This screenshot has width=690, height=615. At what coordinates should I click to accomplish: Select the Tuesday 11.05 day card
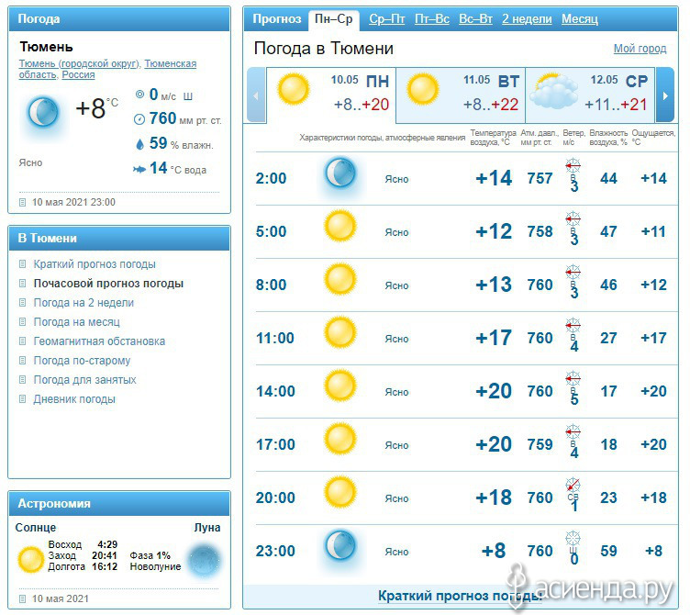(x=461, y=95)
